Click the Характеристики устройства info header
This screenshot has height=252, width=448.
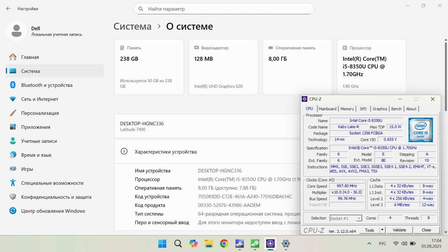(207, 152)
